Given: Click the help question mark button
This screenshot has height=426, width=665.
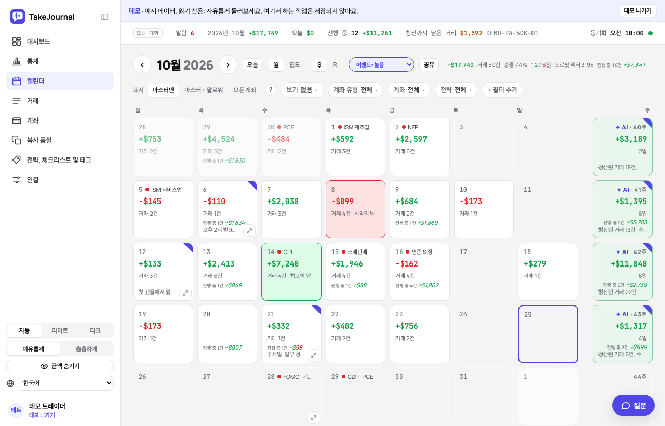Looking at the screenshot, I should (x=270, y=90).
